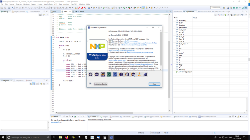The image size is (250, 140).
Task: Collapse the main function fold marker
Action: [x=54, y=37]
